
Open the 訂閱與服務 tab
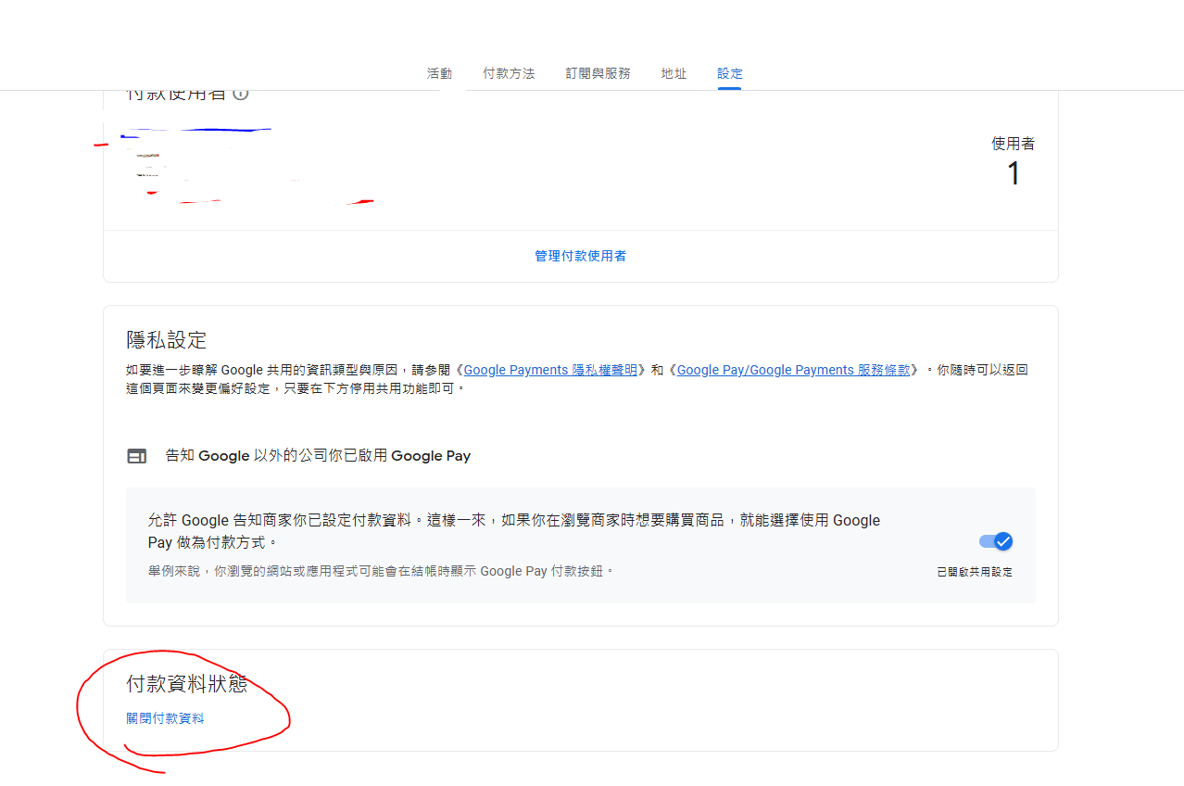(598, 73)
